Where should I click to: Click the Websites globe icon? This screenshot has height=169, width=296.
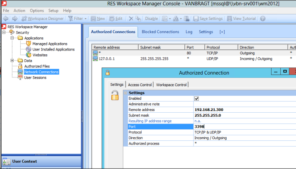tap(29, 55)
